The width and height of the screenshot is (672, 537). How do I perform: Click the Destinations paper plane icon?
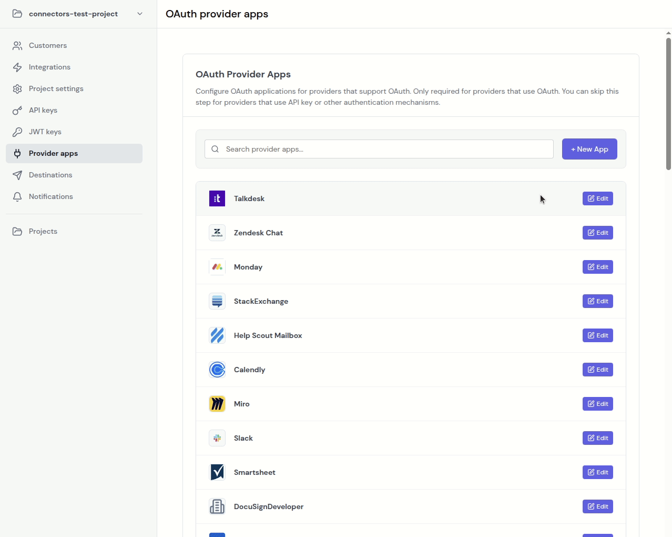17,175
